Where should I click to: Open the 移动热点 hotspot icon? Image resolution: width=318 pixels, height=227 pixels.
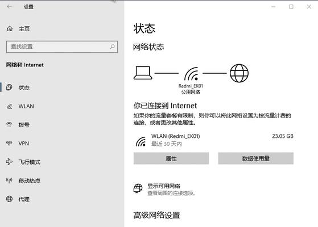[9, 180]
